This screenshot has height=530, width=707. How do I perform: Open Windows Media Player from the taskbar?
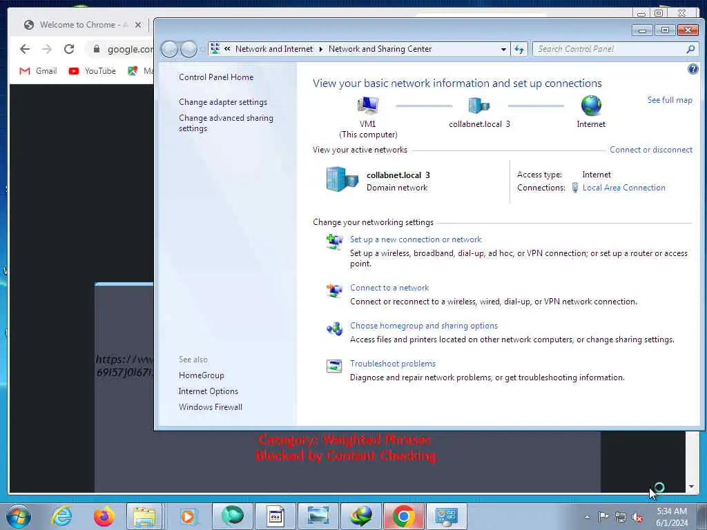(x=188, y=516)
